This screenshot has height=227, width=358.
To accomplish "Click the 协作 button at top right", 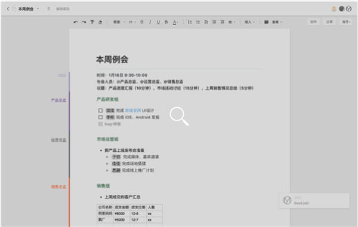I will (313, 21).
